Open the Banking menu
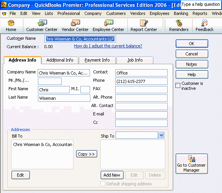This screenshot has height=193, width=222. (x=181, y=13)
